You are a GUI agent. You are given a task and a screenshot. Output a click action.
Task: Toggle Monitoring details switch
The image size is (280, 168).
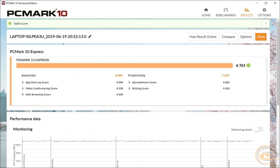tap(258, 129)
